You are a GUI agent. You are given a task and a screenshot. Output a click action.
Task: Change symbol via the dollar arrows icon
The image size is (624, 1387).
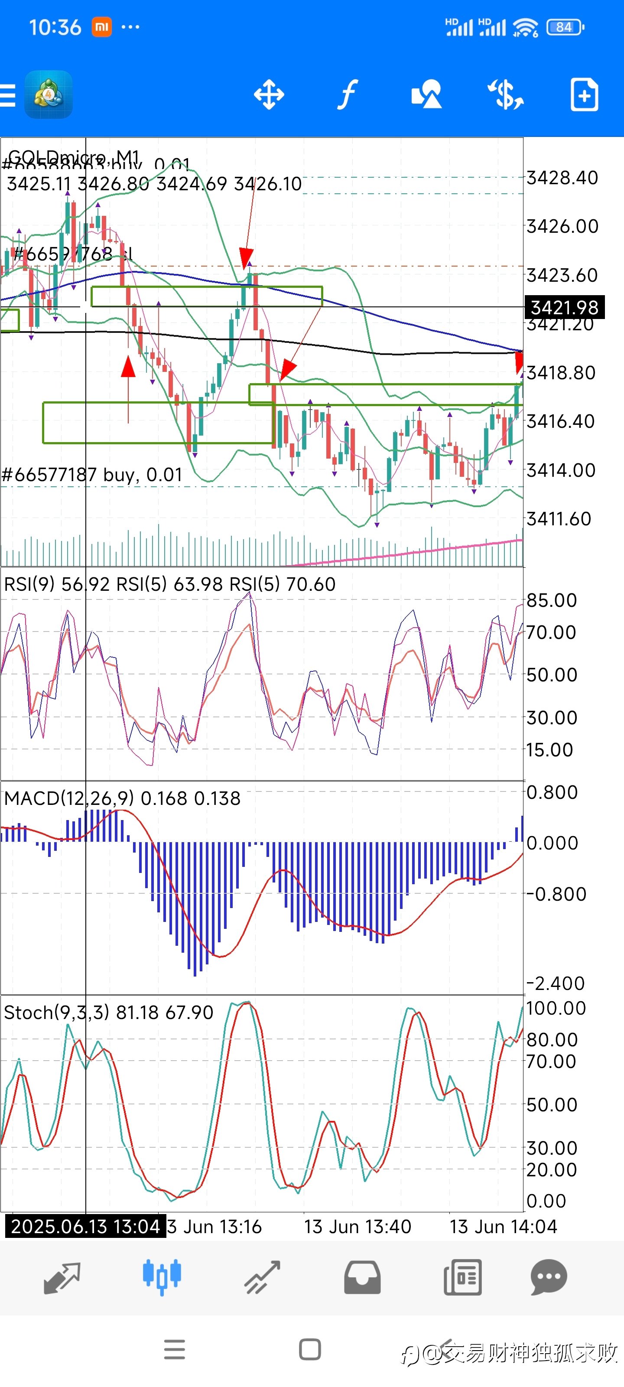505,94
